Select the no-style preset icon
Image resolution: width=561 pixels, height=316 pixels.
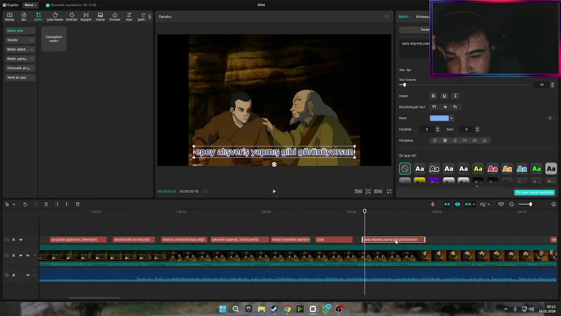point(405,169)
